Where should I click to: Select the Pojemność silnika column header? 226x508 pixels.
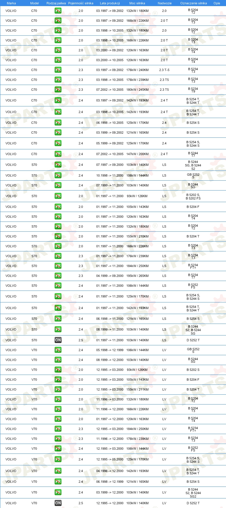(81, 3)
